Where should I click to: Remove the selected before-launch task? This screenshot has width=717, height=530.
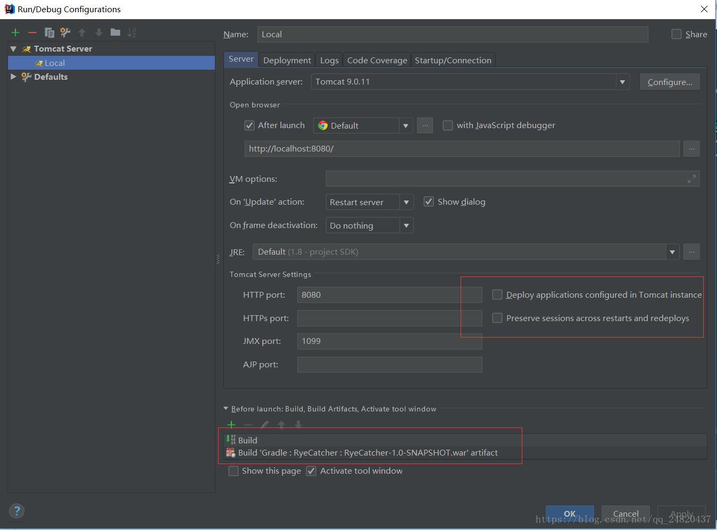pyautogui.click(x=248, y=424)
